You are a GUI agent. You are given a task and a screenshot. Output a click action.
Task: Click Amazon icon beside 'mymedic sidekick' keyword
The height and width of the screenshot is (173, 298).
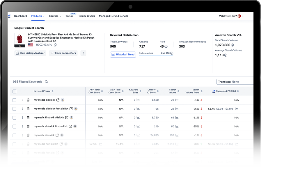[62, 135]
